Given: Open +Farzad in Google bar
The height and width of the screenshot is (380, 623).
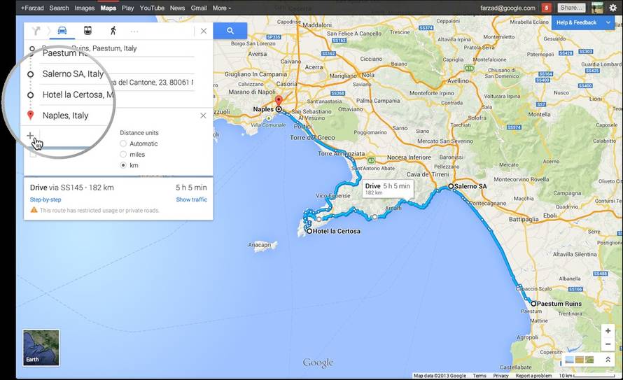Looking at the screenshot, I should (x=32, y=8).
